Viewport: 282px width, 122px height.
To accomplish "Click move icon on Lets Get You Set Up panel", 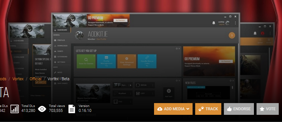I will [x=177, y=49].
